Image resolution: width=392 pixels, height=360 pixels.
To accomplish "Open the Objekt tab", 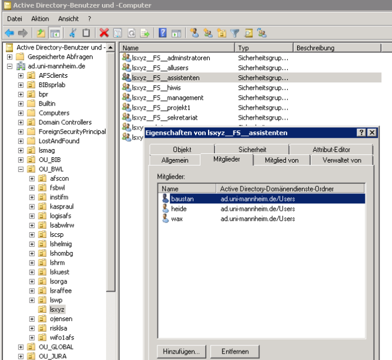I will pyautogui.click(x=182, y=150).
